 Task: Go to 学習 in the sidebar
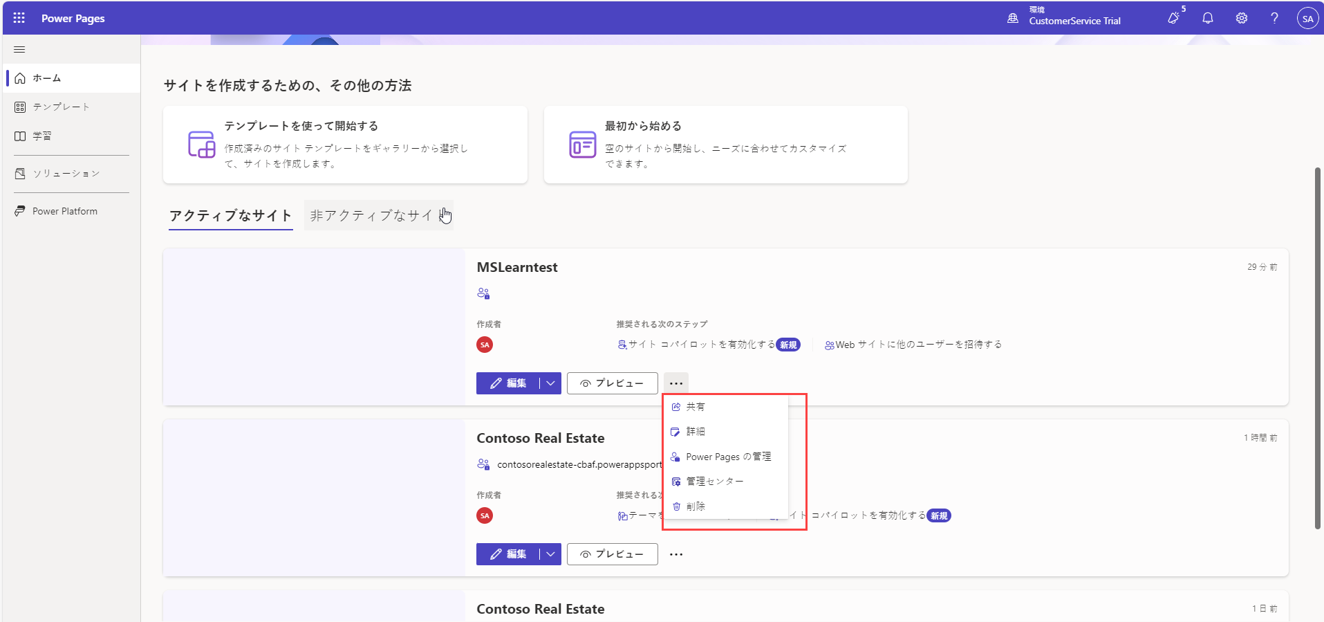[x=73, y=136]
